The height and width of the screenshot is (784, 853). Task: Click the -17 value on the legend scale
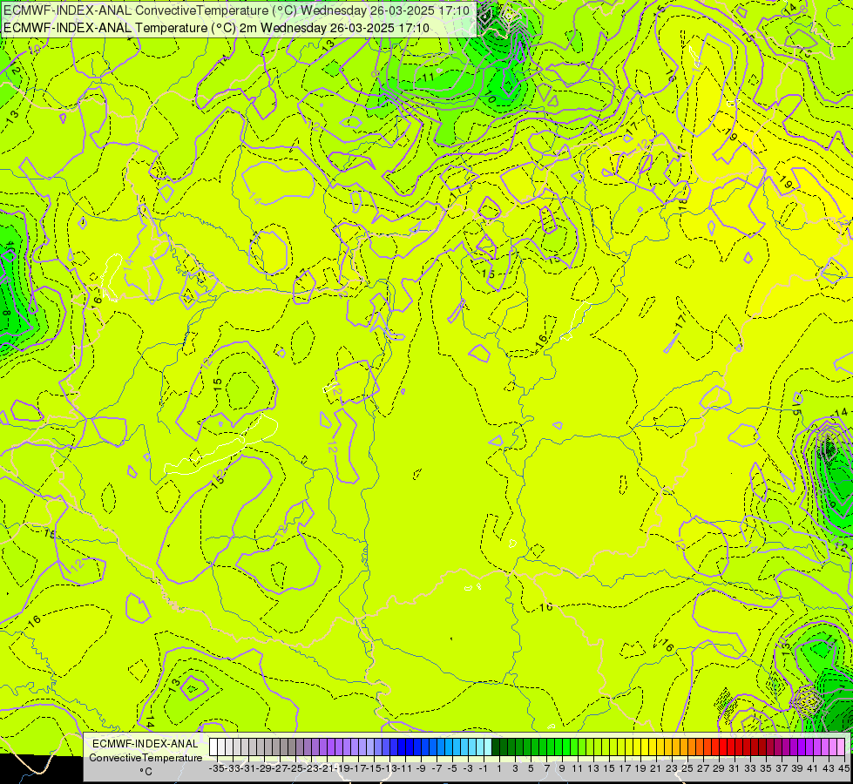coord(358,768)
